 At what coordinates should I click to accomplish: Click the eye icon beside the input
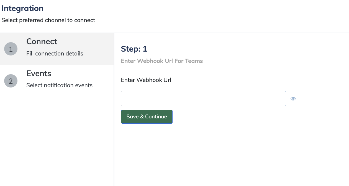pyautogui.click(x=293, y=99)
